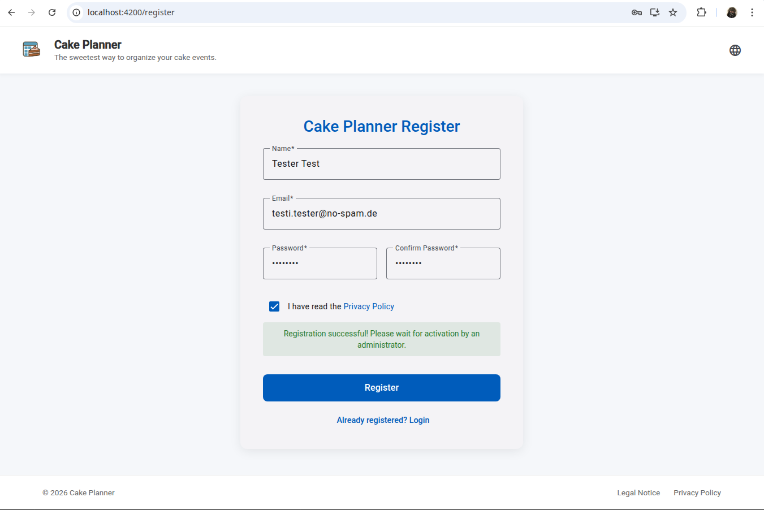Image resolution: width=764 pixels, height=510 pixels.
Task: Select the Confirm Password field
Action: coord(443,263)
